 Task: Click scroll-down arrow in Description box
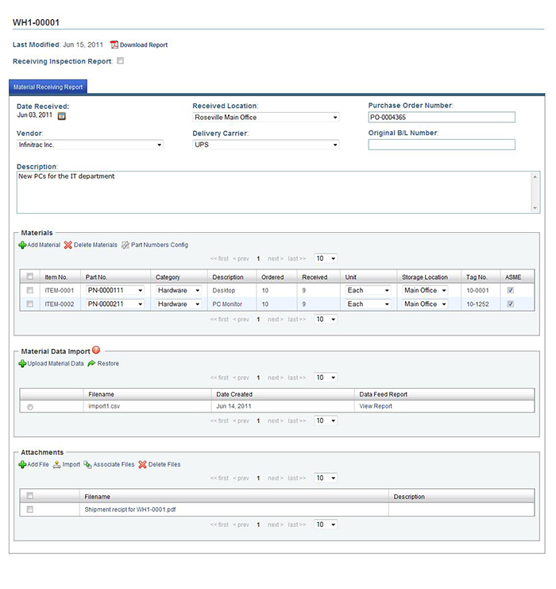pyautogui.click(x=535, y=207)
